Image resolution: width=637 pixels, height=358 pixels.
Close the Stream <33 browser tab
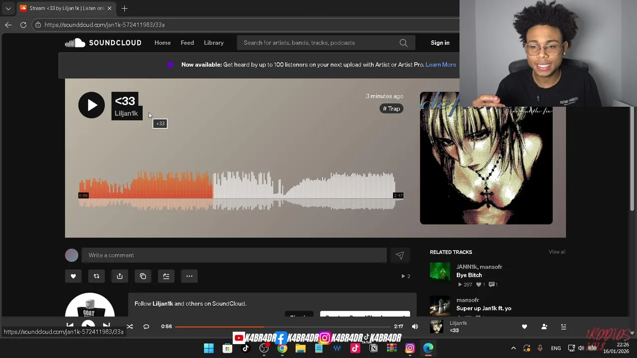[109, 8]
